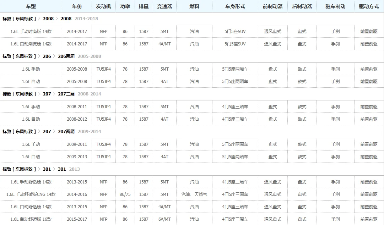Open the 207三厢 breadcrumb link
The height and width of the screenshot is (225, 384).
point(66,94)
